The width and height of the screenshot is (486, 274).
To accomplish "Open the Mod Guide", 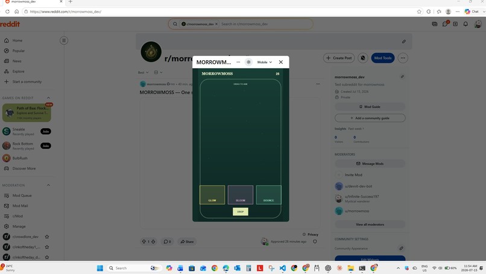I will click(370, 107).
